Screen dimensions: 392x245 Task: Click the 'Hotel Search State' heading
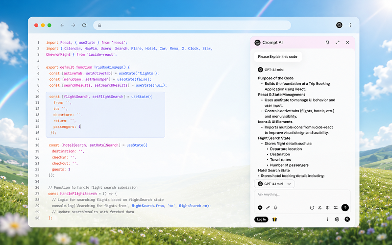pos(274,171)
